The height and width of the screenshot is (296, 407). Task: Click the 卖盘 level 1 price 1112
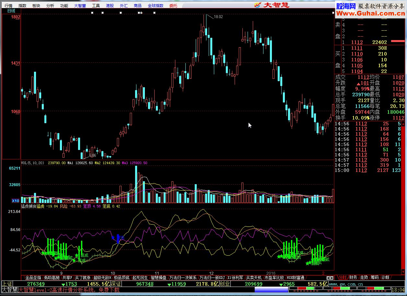click(357, 42)
